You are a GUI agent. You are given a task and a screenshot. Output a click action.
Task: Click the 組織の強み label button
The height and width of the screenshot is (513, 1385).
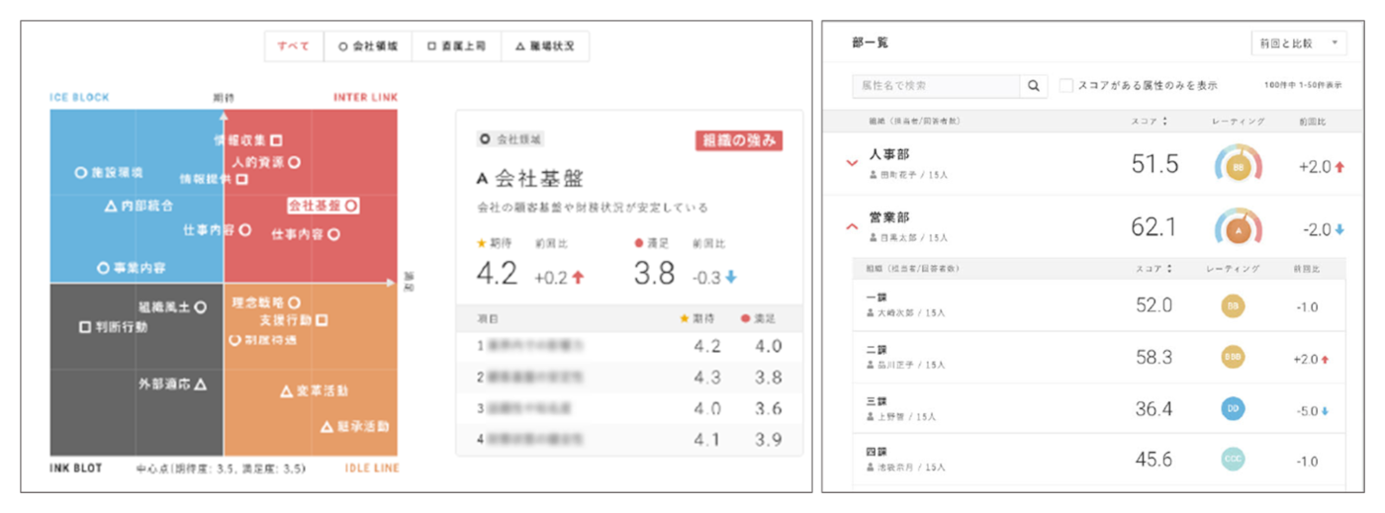pos(738,140)
